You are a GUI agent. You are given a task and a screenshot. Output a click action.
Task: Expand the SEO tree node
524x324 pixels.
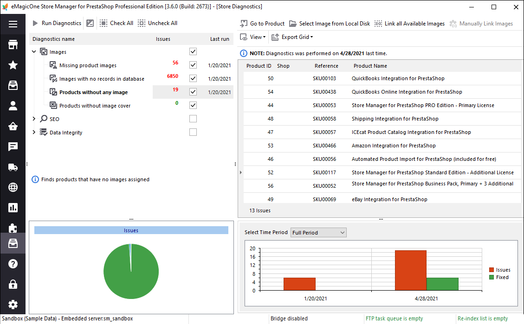point(34,119)
